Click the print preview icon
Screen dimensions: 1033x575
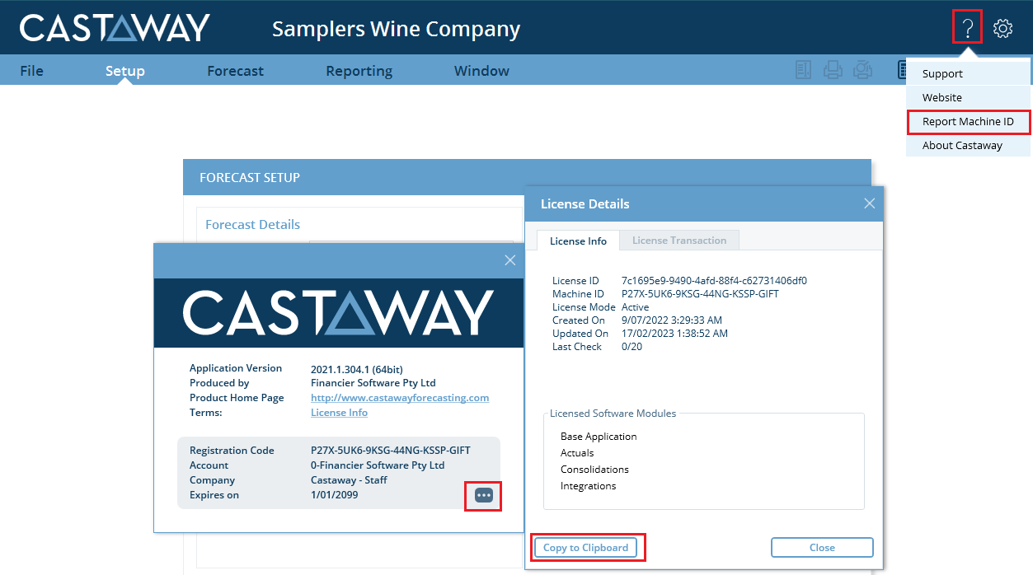coord(862,71)
